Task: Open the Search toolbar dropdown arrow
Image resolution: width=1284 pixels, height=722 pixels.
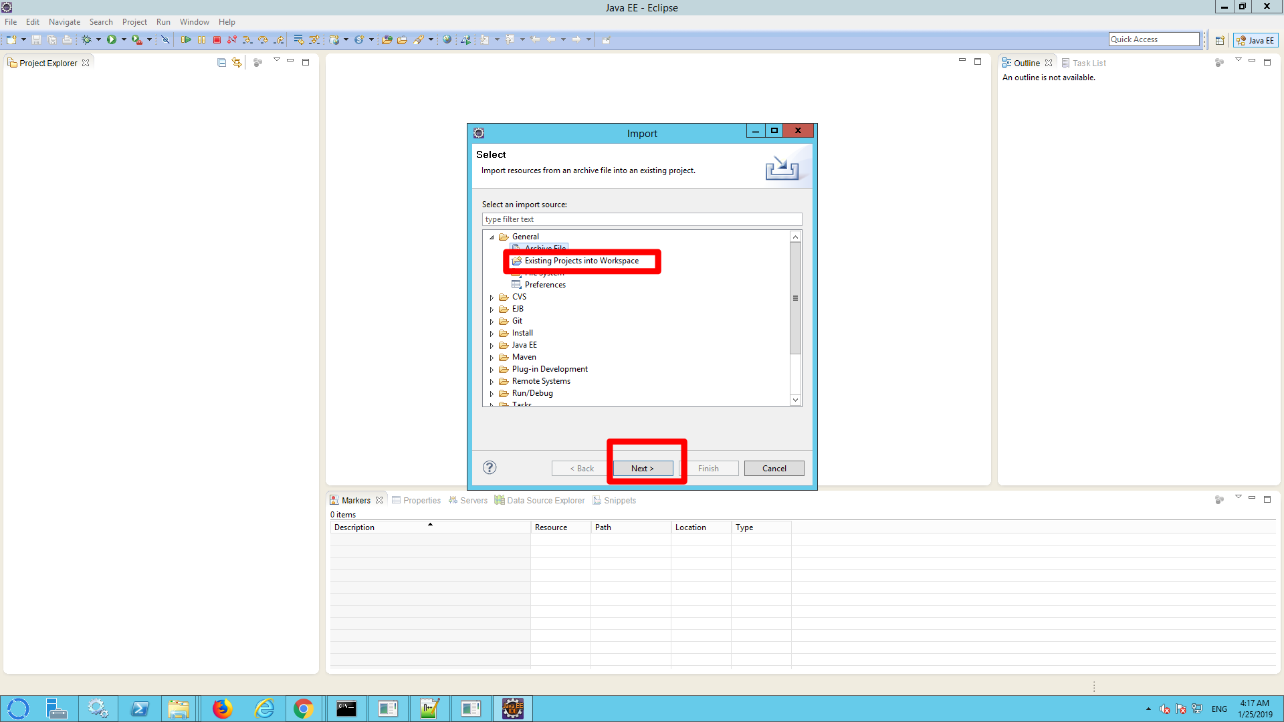Action: [431, 40]
